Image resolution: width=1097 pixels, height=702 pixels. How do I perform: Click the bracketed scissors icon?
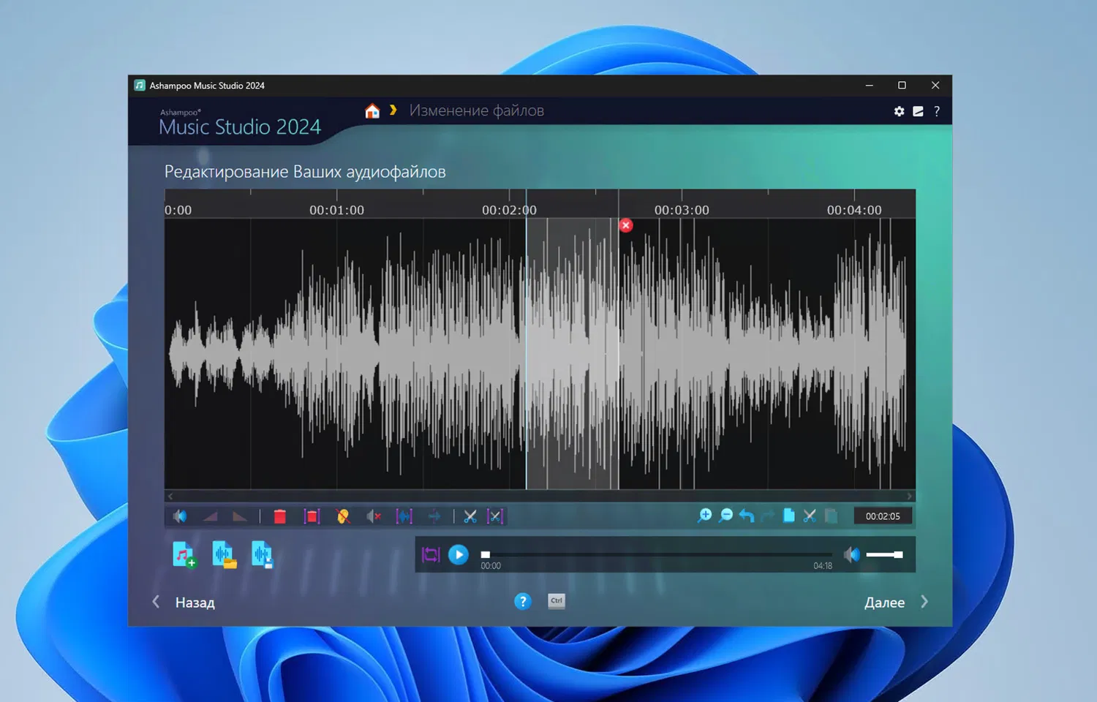click(495, 516)
